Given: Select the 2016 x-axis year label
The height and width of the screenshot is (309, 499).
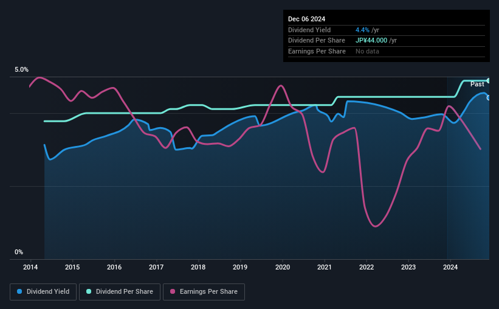Looking at the screenshot, I should coord(114,267).
